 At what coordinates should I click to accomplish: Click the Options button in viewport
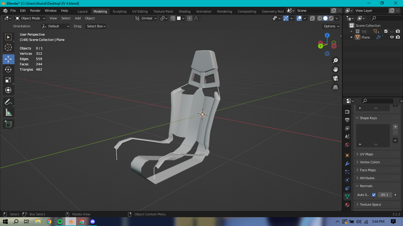point(331,26)
